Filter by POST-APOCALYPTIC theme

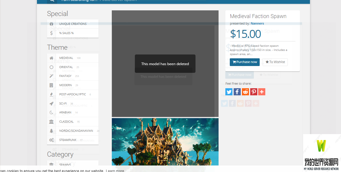[73, 94]
